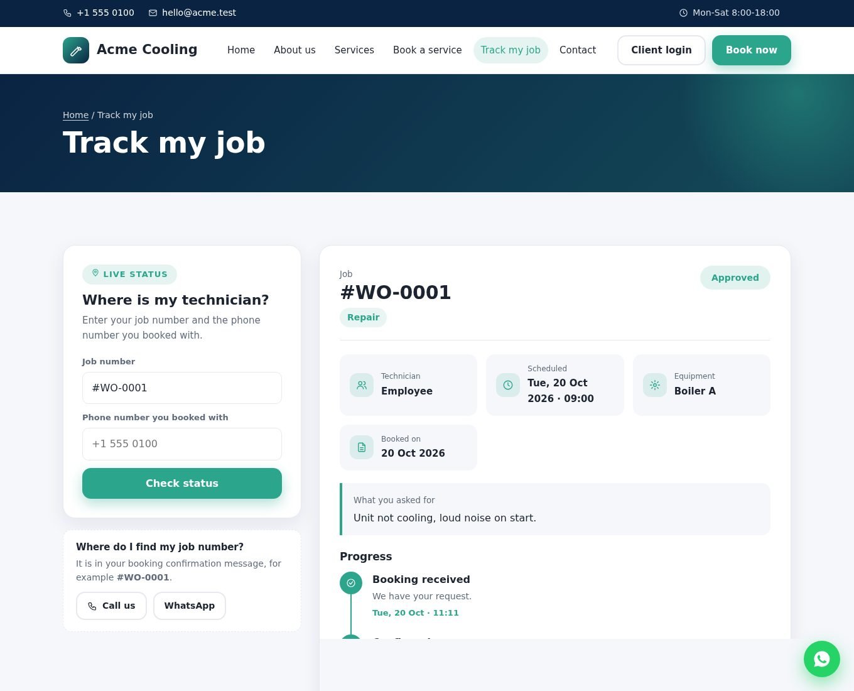Open the Contact page
The width and height of the screenshot is (854, 691).
click(x=578, y=50)
